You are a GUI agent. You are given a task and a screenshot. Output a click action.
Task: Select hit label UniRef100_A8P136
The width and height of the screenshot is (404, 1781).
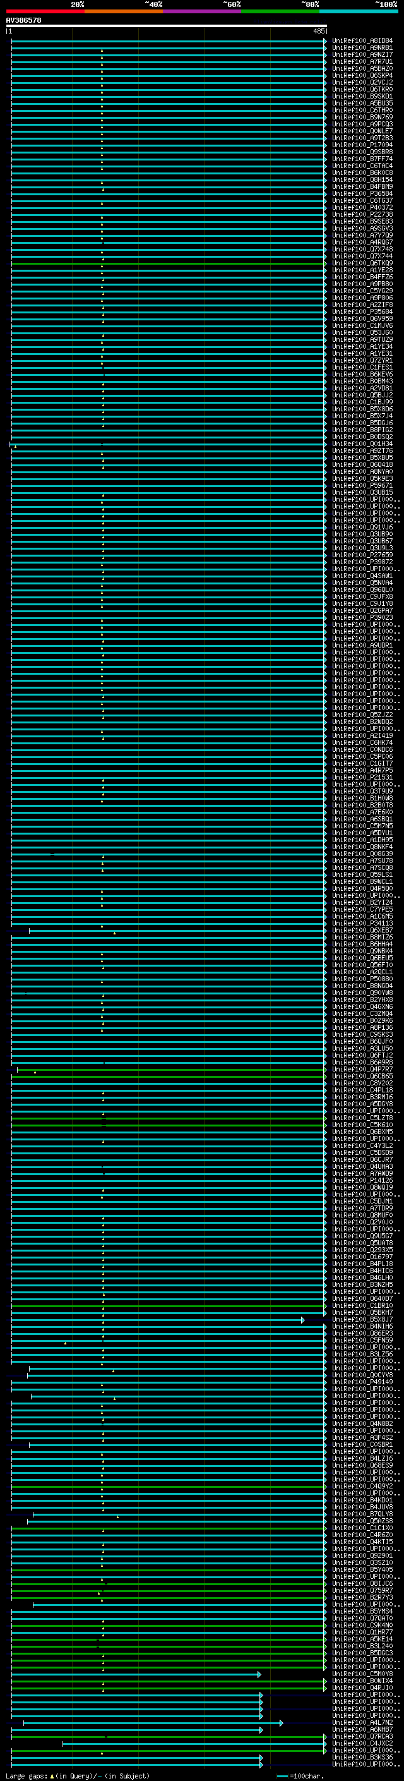click(x=362, y=1027)
